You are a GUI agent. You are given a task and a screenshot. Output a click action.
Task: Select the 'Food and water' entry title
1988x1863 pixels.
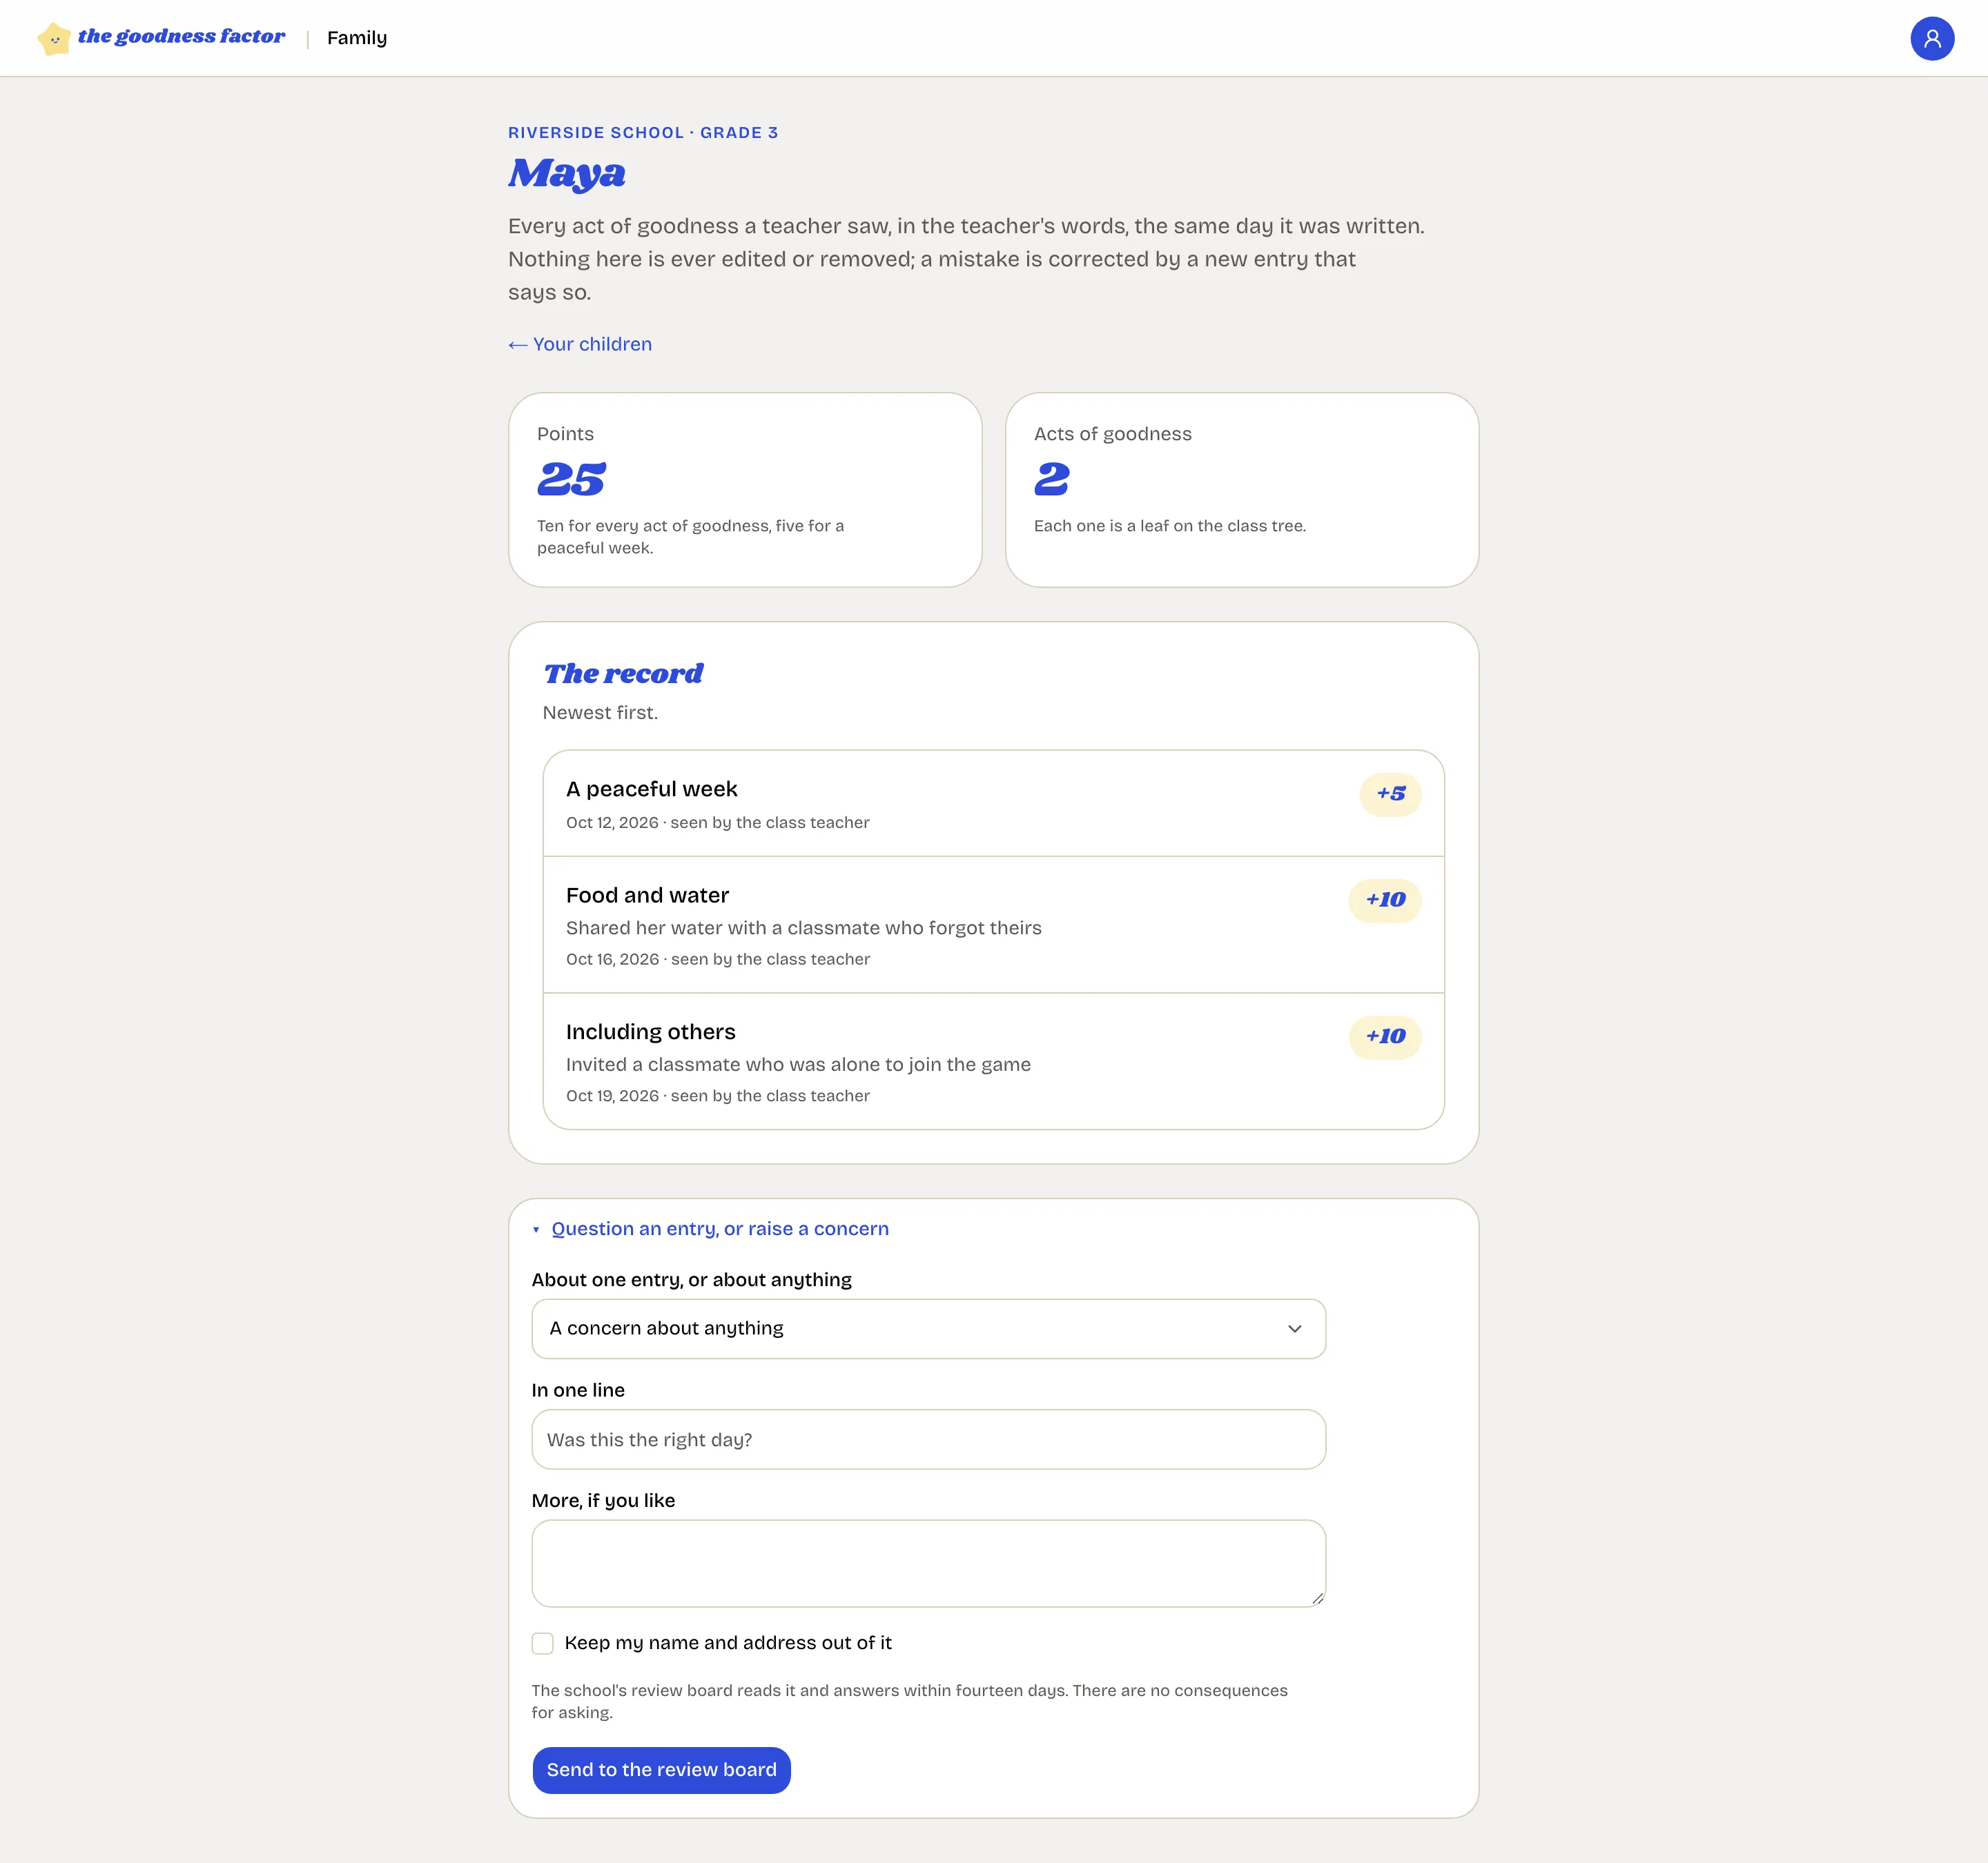[647, 896]
